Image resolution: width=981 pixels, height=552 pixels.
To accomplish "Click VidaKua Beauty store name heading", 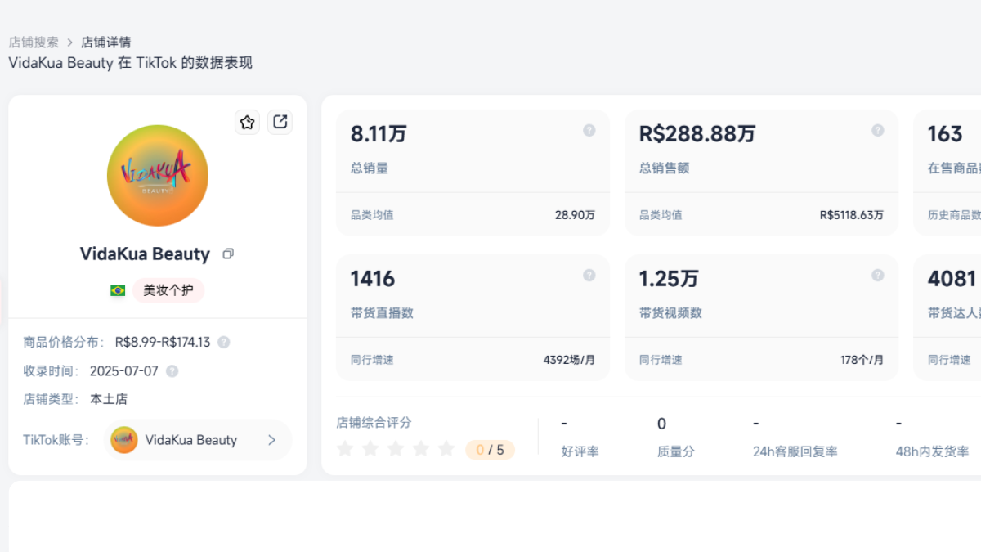I will coord(145,254).
